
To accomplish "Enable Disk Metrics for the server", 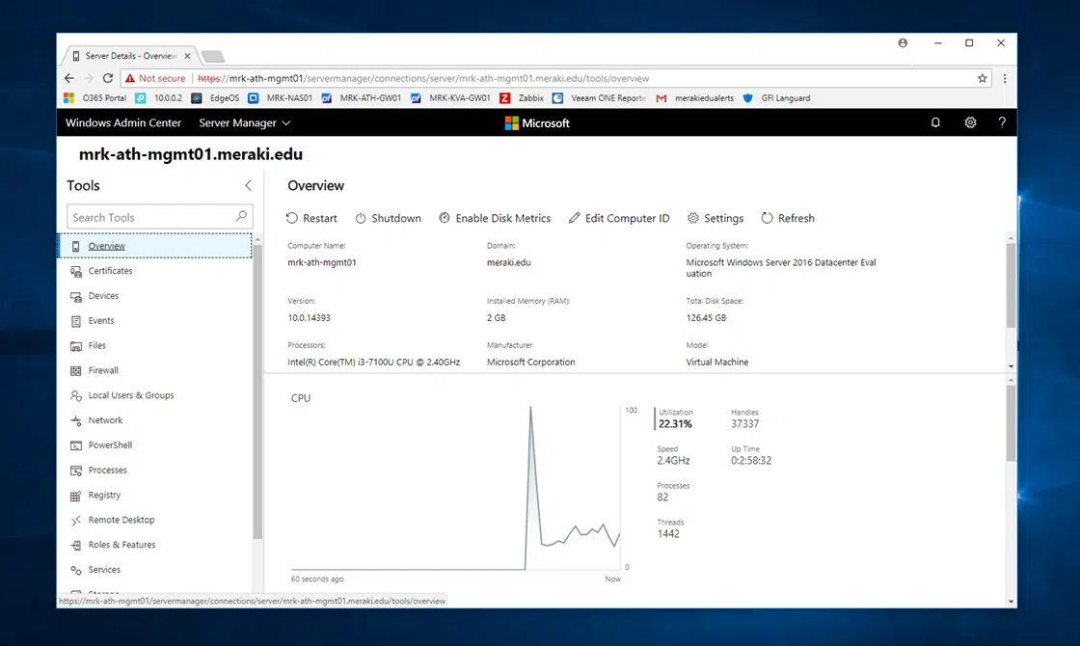I will pos(495,218).
